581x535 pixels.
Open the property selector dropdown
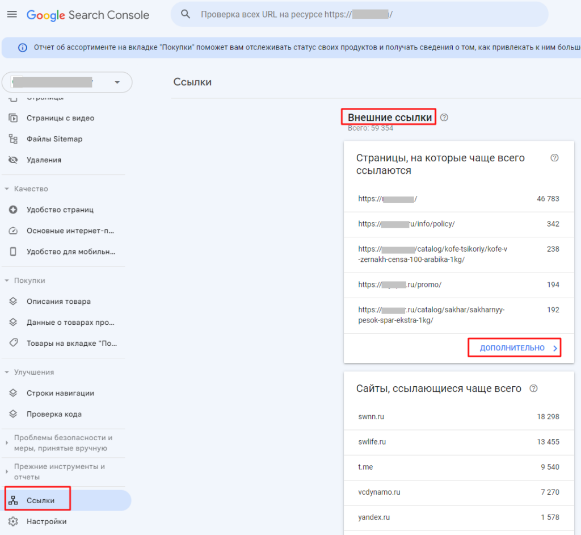click(x=67, y=82)
